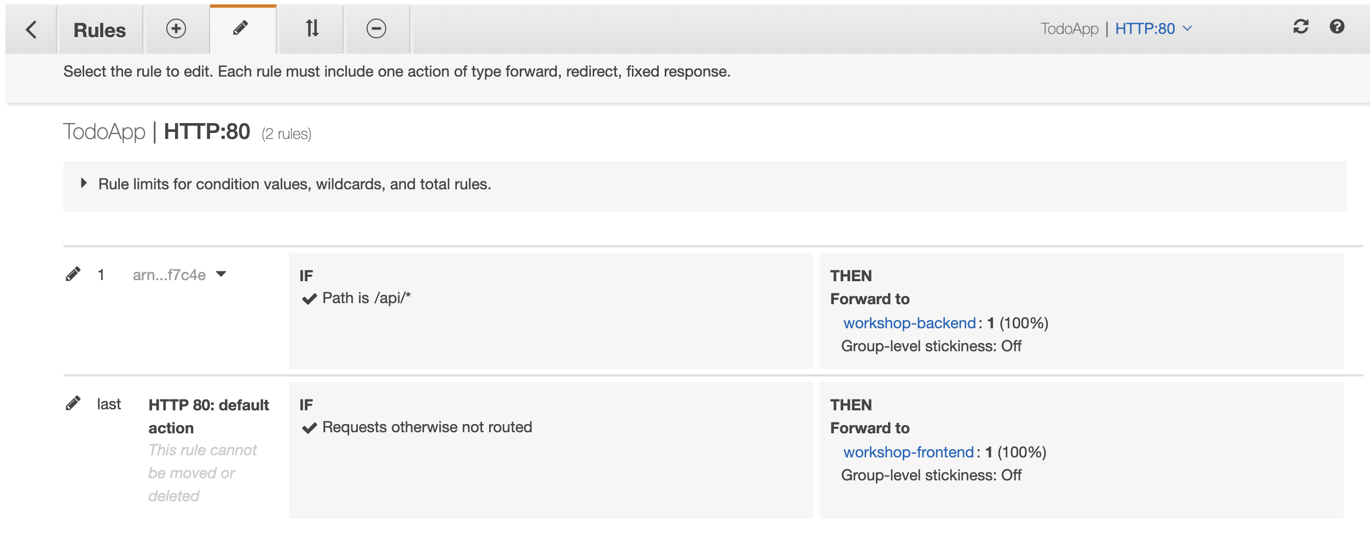Open the workshop-backend target group link
The image size is (1370, 534).
(x=909, y=323)
